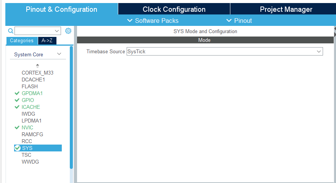
Task: Open the Timebase Source SysTick dropdown
Action: pos(225,51)
